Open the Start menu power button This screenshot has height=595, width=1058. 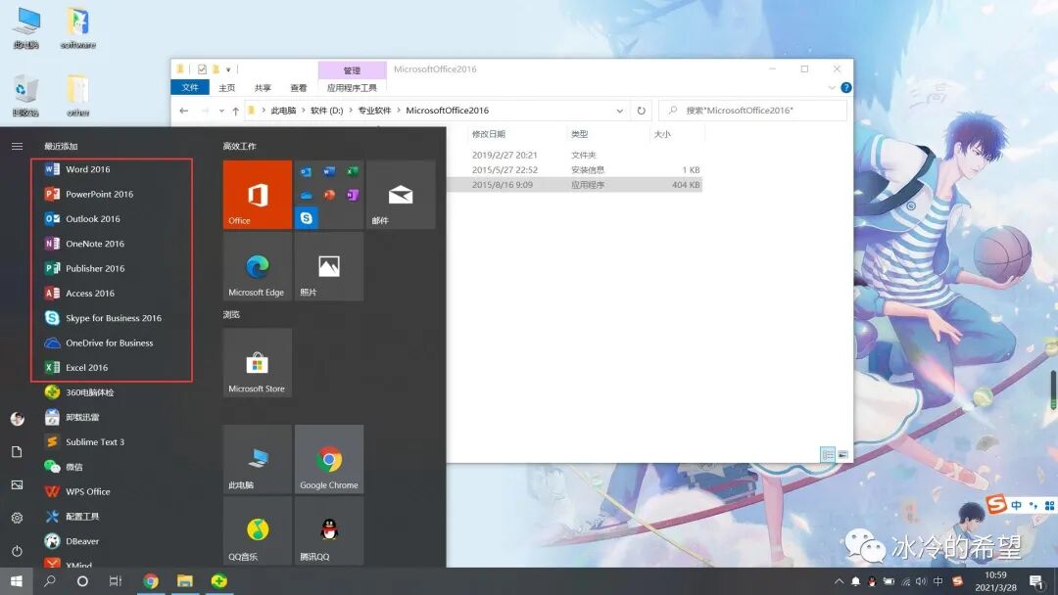tap(17, 551)
